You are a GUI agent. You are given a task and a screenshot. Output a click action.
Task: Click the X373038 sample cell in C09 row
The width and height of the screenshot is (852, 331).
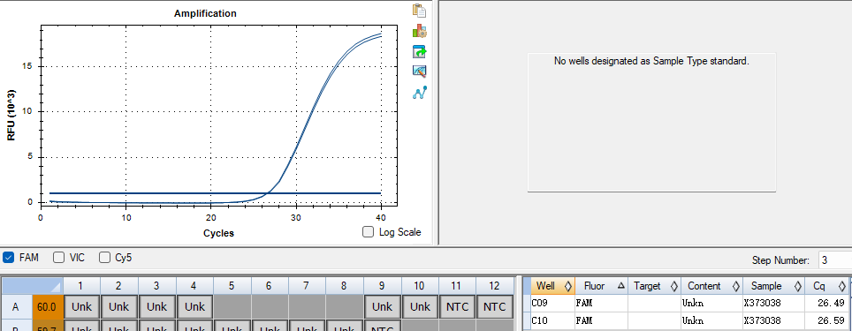click(773, 304)
